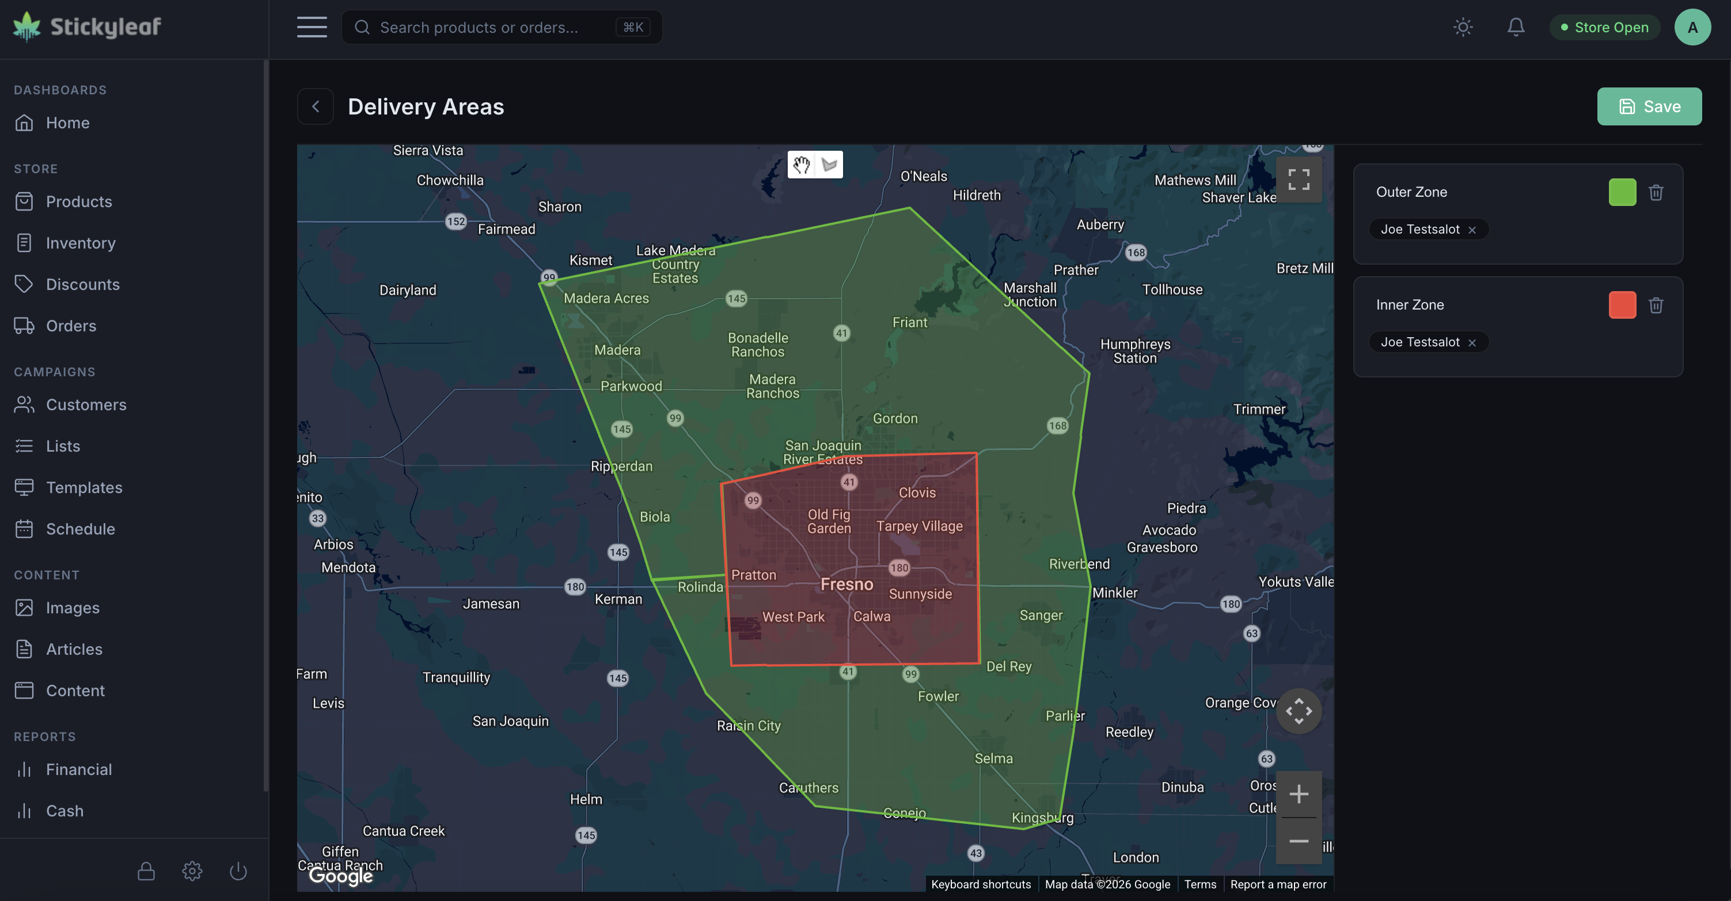The height and width of the screenshot is (901, 1731).
Task: Click the search products input field
Action: pyautogui.click(x=500, y=27)
